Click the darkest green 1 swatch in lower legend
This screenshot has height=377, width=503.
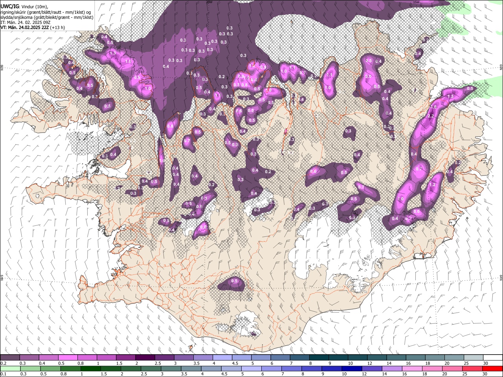coord(90,368)
